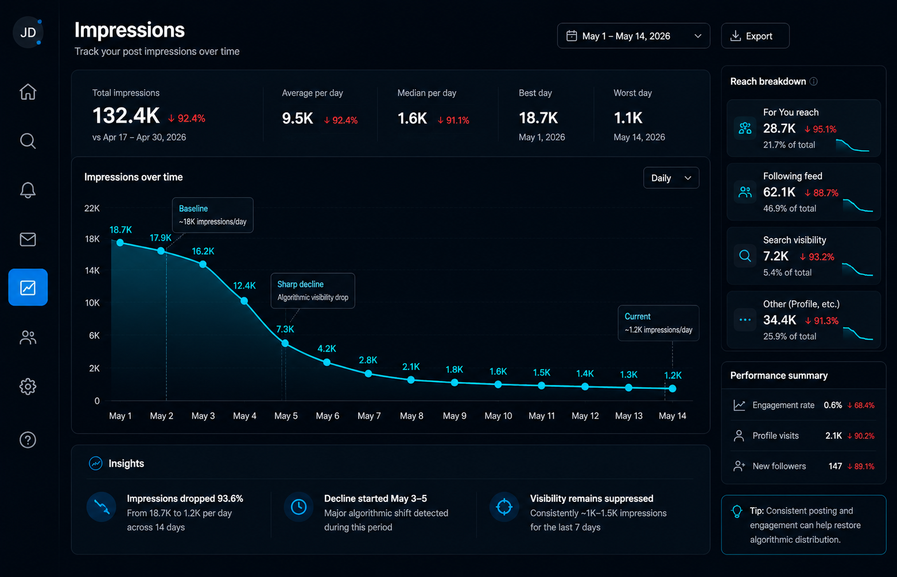Open Settings gear in sidebar
897x577 pixels.
click(x=28, y=387)
